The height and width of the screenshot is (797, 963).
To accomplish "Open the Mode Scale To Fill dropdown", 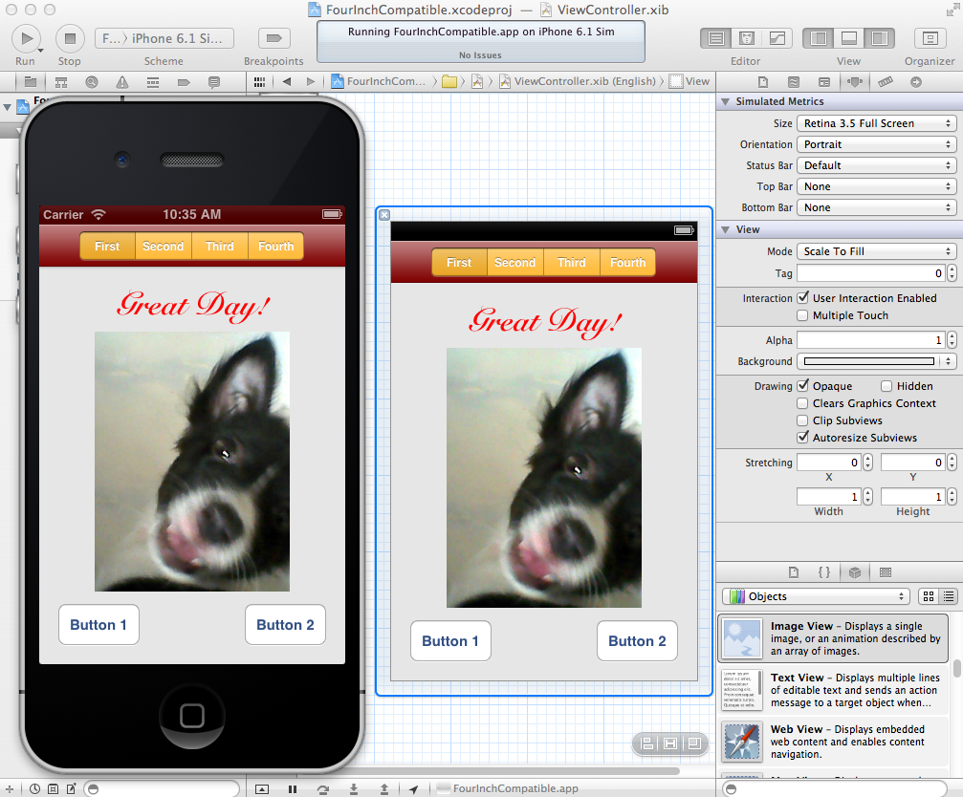I will [876, 251].
